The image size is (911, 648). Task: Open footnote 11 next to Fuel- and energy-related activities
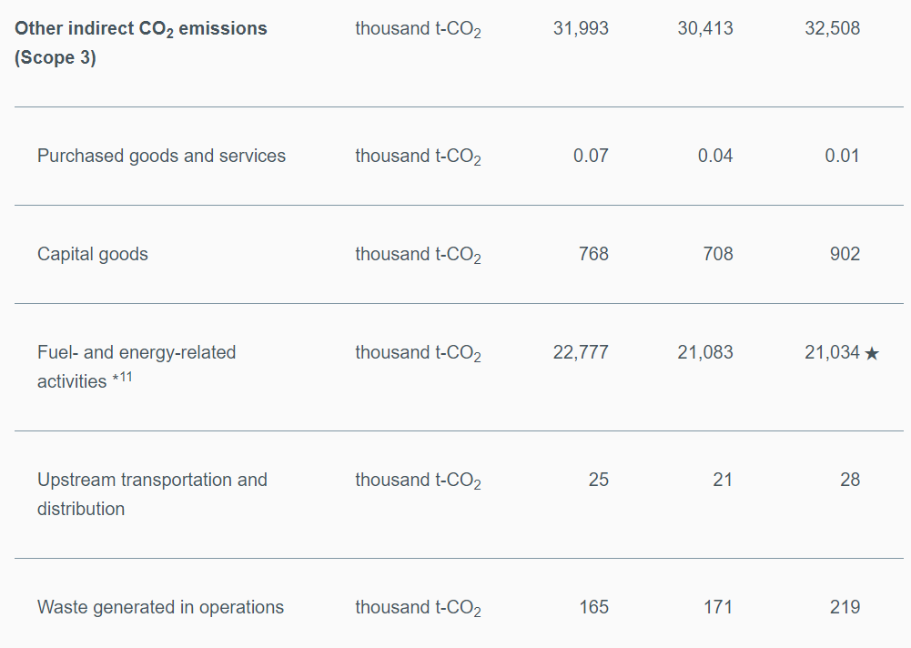point(122,379)
